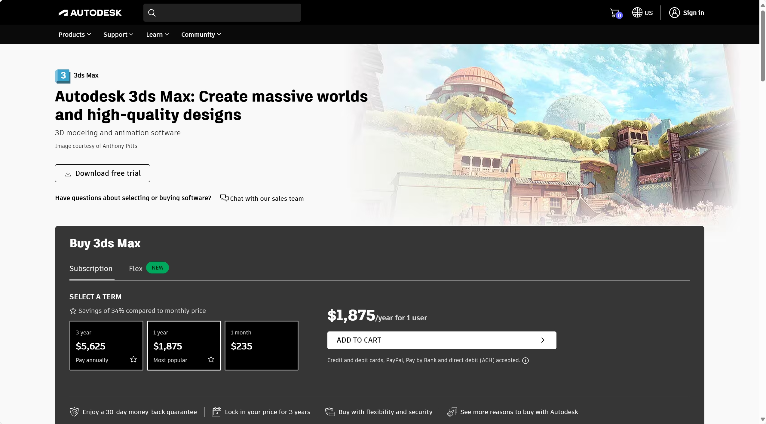Switch to the Subscription tab

(91, 268)
